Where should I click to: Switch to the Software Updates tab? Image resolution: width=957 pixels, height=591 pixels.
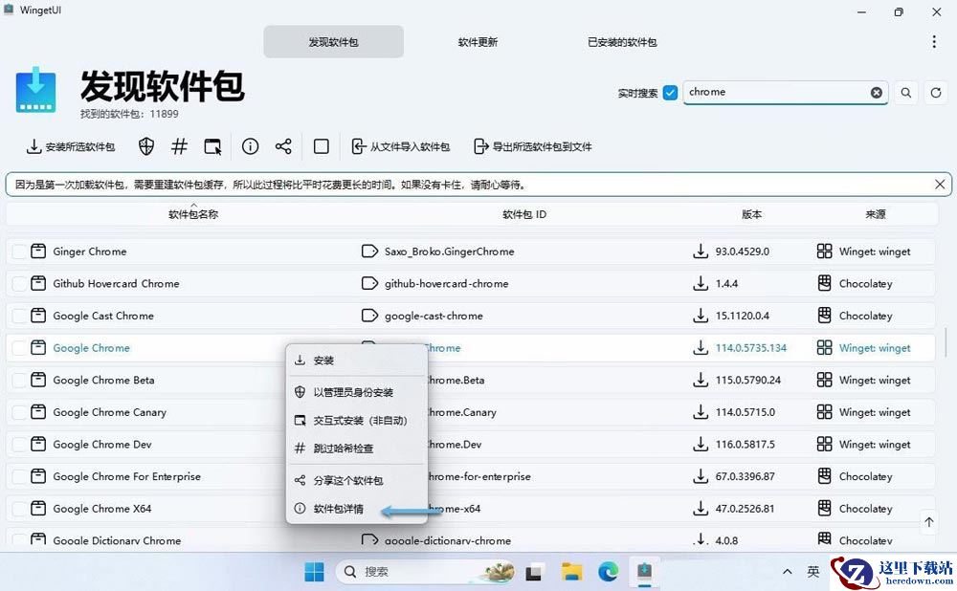pyautogui.click(x=478, y=41)
